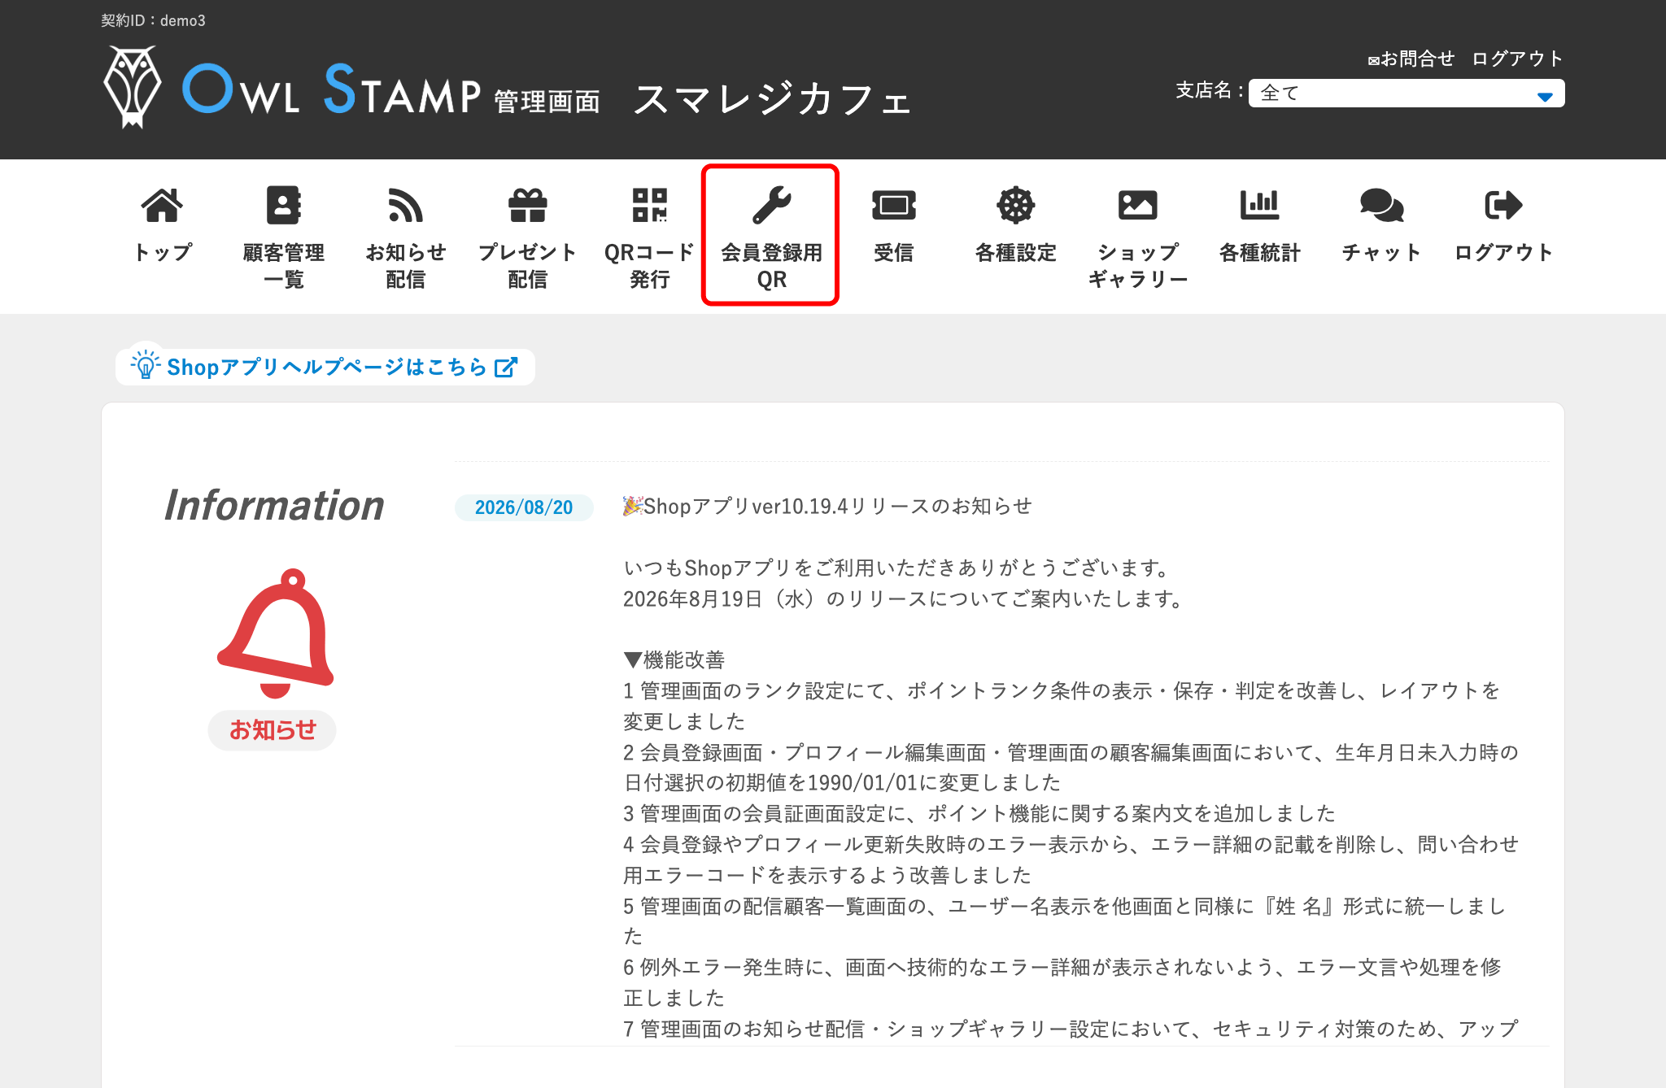Click the wrench icon for 会員登録用QR
The height and width of the screenshot is (1088, 1666).
(771, 205)
